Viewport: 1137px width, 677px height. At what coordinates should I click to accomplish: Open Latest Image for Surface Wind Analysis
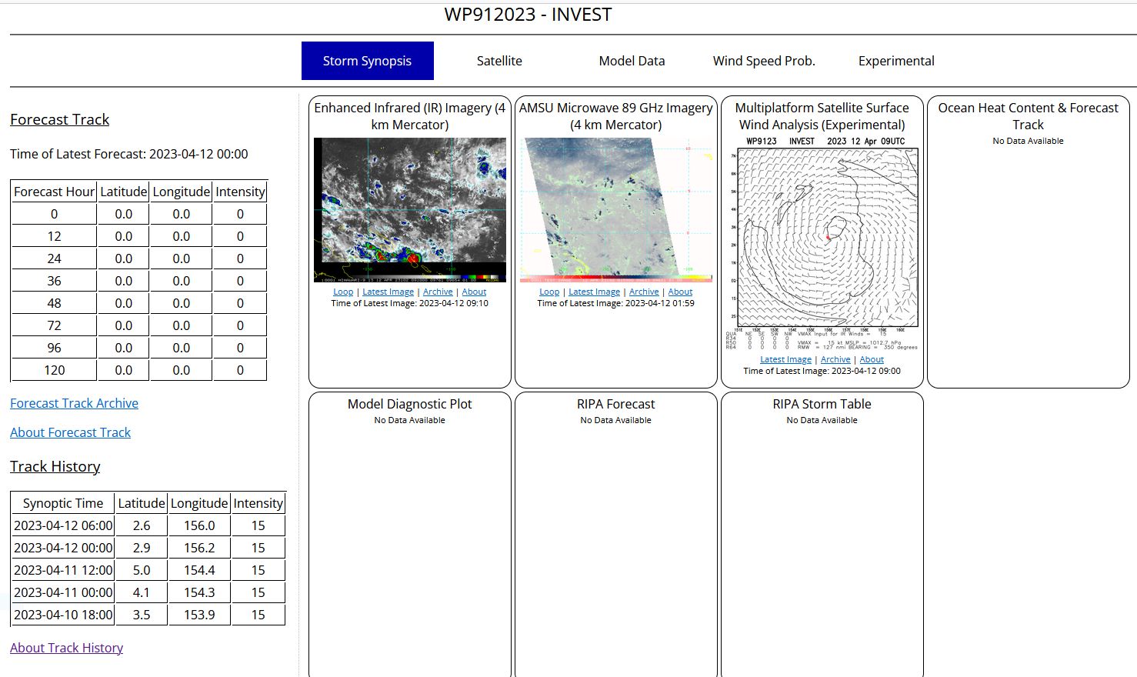pos(785,360)
